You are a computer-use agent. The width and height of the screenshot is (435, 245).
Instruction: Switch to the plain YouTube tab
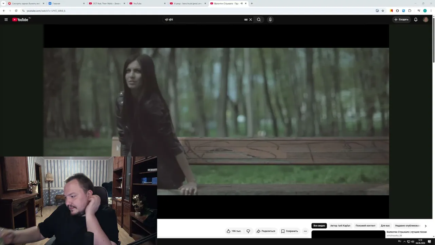coord(147,3)
